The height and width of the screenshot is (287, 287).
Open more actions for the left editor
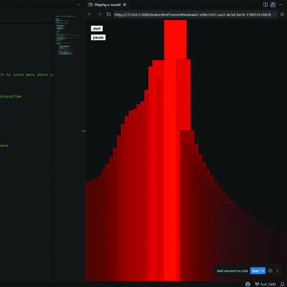[79, 5]
